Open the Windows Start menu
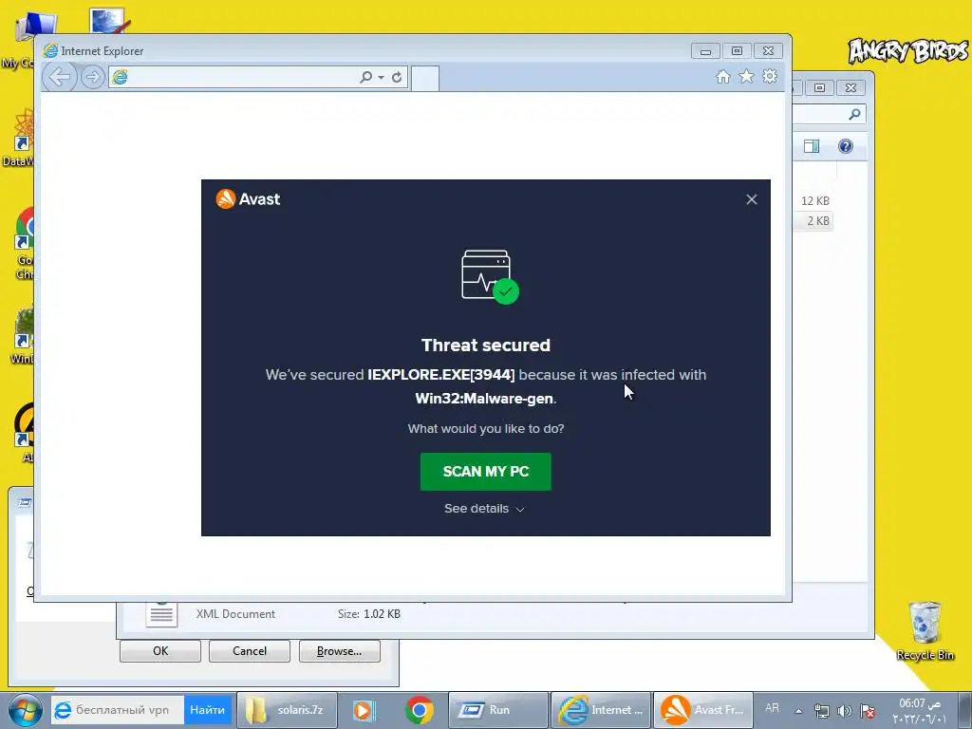 pyautogui.click(x=25, y=710)
